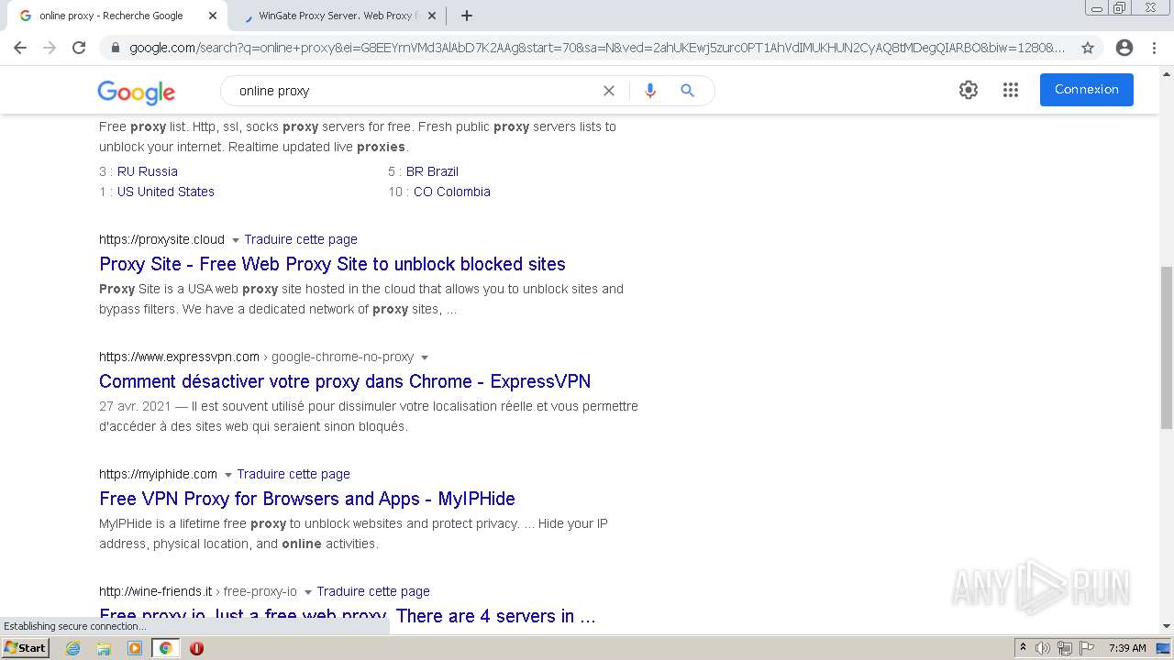Open the Comment désactiver votre proxy result
Screen dimensions: 1174x660
click(345, 381)
